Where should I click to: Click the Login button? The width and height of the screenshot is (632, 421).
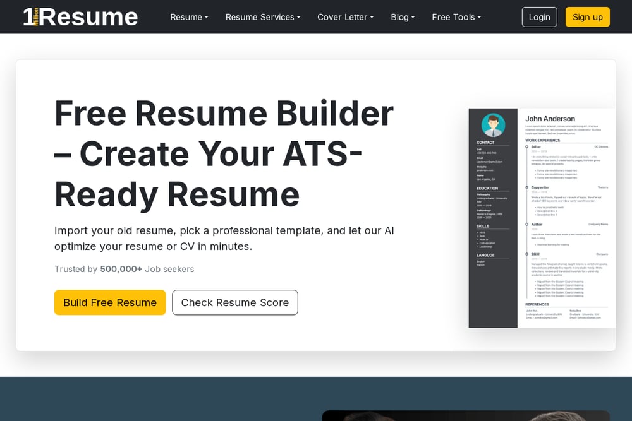[539, 17]
